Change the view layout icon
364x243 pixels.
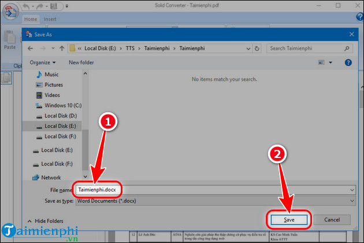pos(321,62)
